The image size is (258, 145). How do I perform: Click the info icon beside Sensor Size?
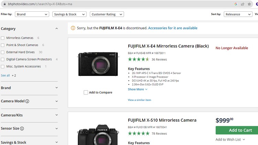coord(22,129)
